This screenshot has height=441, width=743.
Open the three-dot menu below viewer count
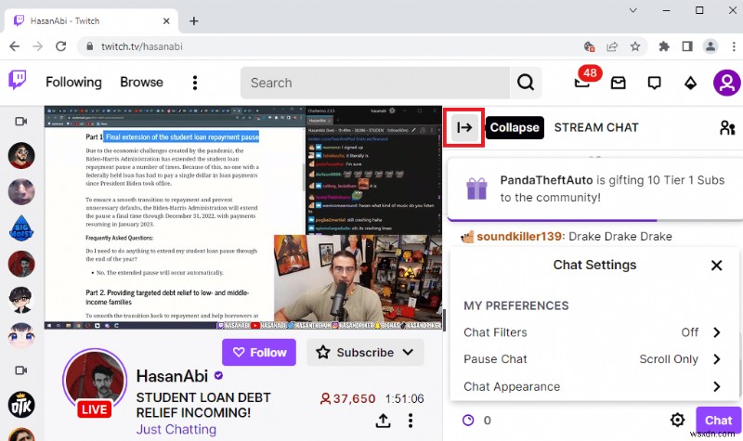[x=411, y=421]
